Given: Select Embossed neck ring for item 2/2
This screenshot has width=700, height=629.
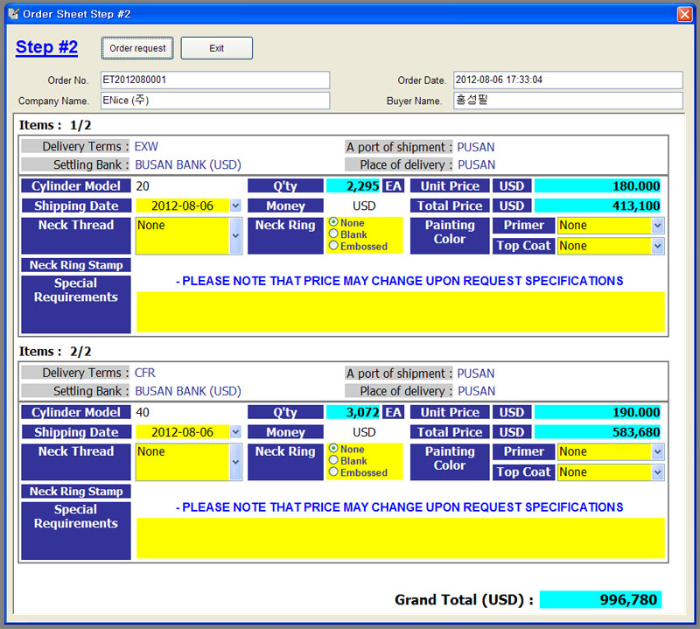Looking at the screenshot, I should tap(333, 472).
